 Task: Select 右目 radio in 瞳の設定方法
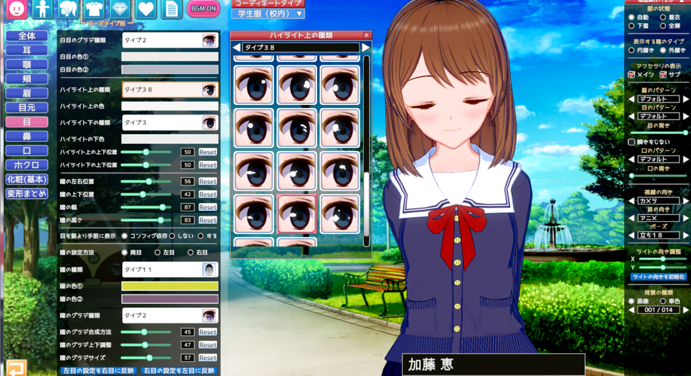[190, 253]
